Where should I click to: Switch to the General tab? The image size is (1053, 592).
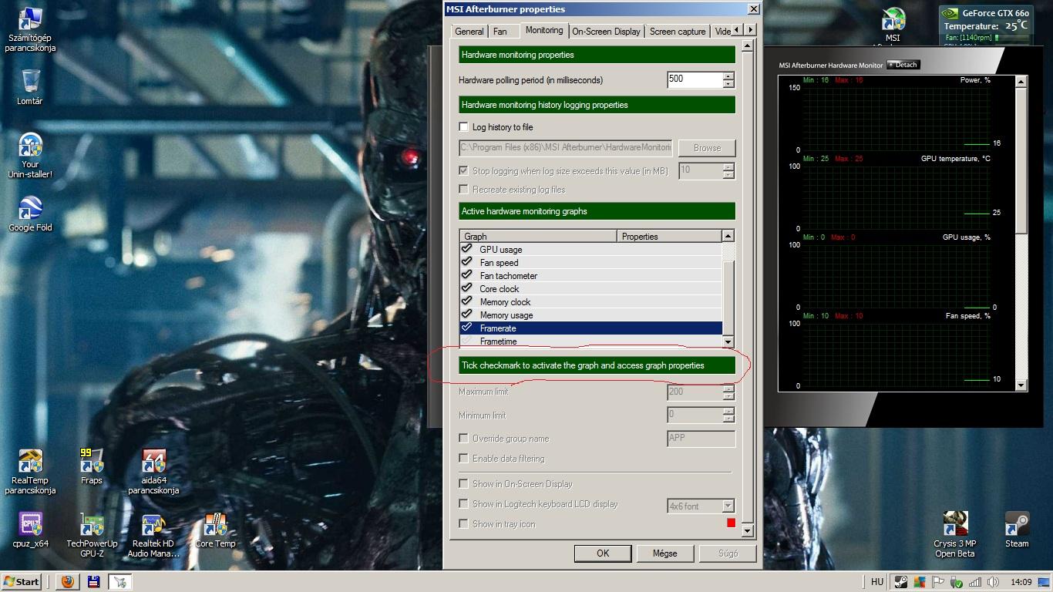pos(469,32)
